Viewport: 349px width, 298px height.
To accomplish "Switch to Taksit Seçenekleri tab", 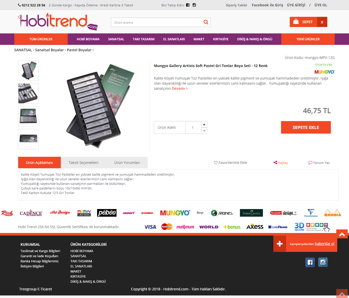I will (84, 163).
